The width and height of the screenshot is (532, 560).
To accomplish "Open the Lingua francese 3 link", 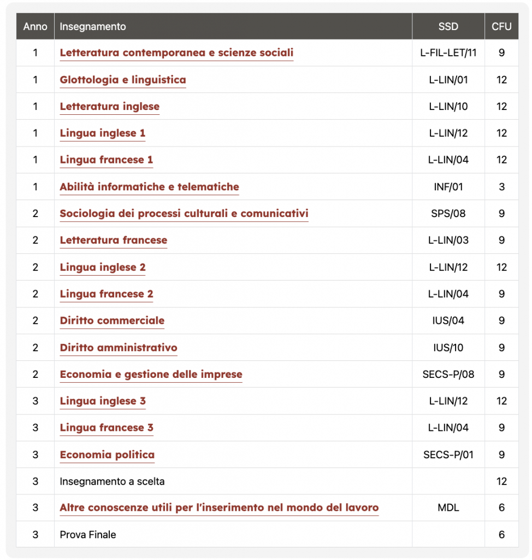I will (x=107, y=428).
